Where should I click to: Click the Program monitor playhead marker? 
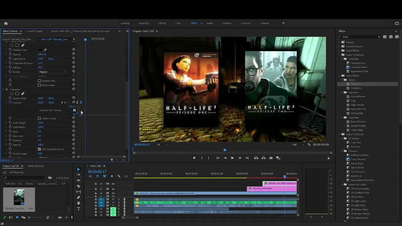(x=225, y=150)
